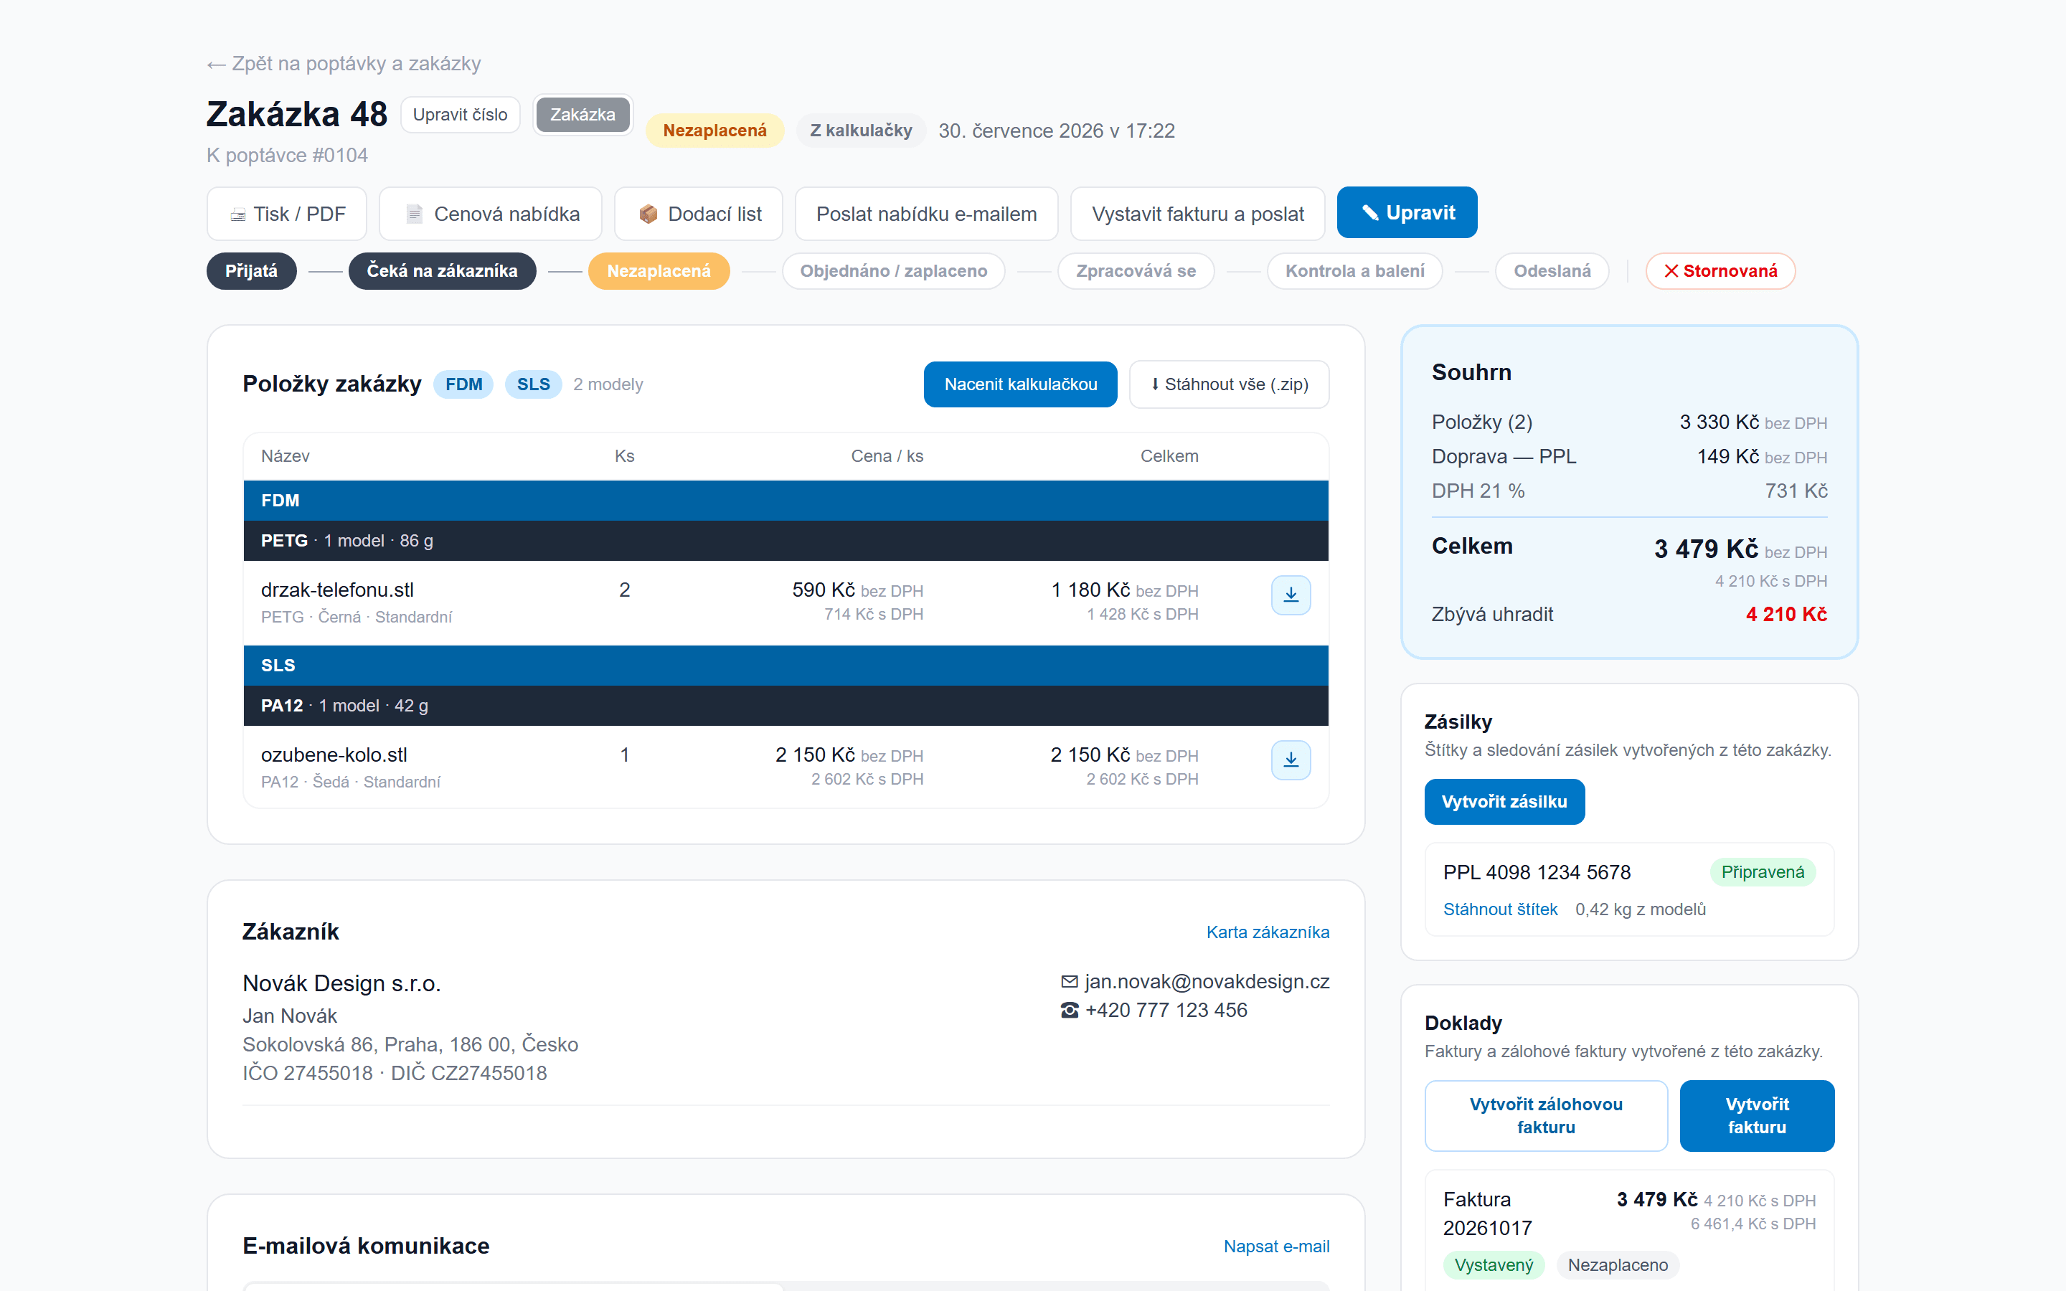Select the drzak-telefonu.stl item name

pyautogui.click(x=337, y=590)
